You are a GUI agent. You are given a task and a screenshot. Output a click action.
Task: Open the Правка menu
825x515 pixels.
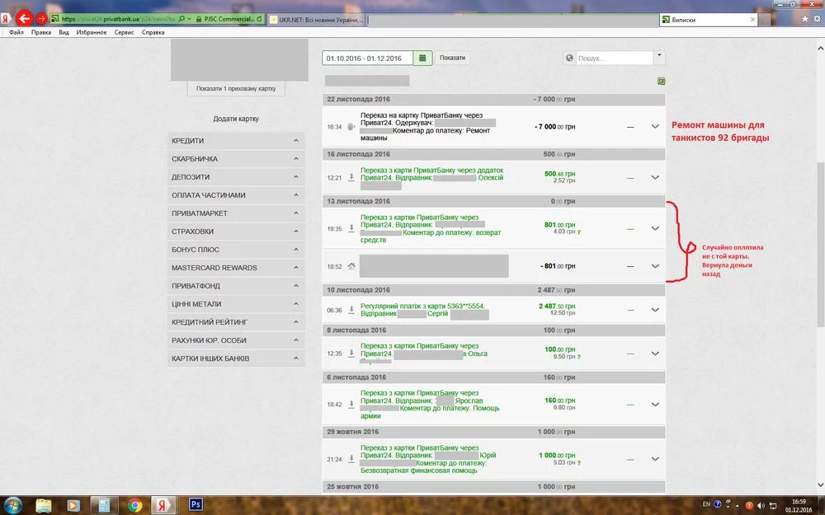click(x=41, y=32)
